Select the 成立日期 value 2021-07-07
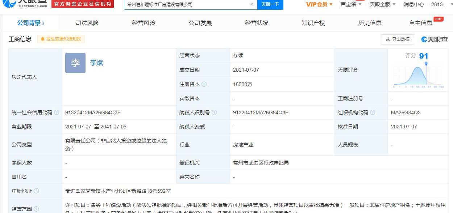Image resolution: width=453 pixels, height=213 pixels. 246,70
